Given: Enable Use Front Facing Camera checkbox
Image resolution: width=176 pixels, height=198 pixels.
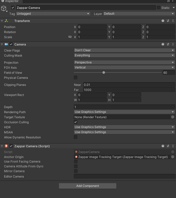Looking at the screenshot, I should pyautogui.click(x=76, y=162).
